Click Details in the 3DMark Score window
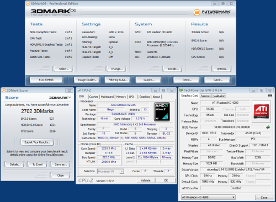276x202 pixels. pyautogui.click(x=14, y=164)
